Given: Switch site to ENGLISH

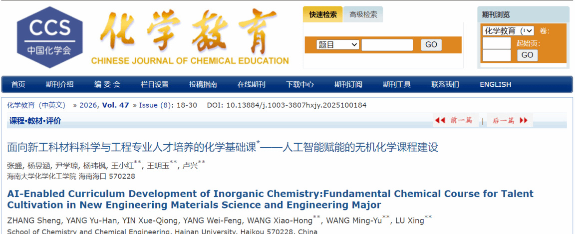Looking at the screenshot, I should (x=496, y=85).
